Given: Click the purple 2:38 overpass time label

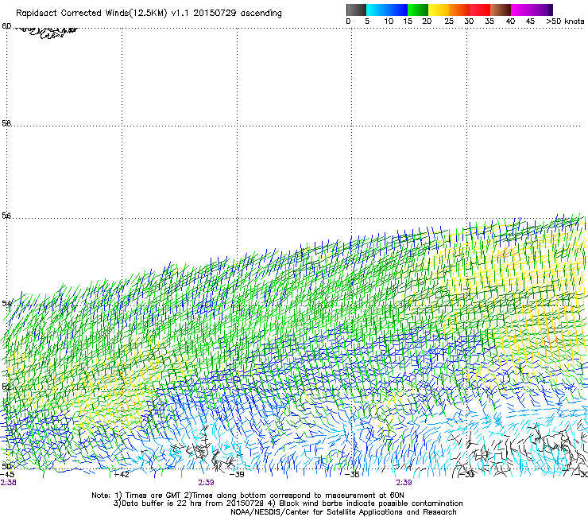Looking at the screenshot, I should [x=8, y=483].
